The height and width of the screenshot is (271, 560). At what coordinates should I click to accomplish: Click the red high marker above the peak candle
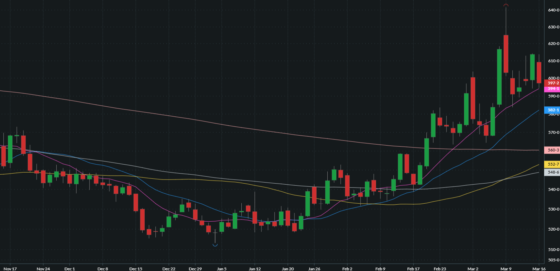[506, 5]
